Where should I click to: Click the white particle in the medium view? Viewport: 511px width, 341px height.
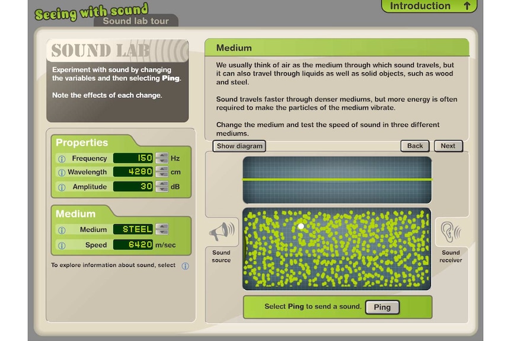301,226
